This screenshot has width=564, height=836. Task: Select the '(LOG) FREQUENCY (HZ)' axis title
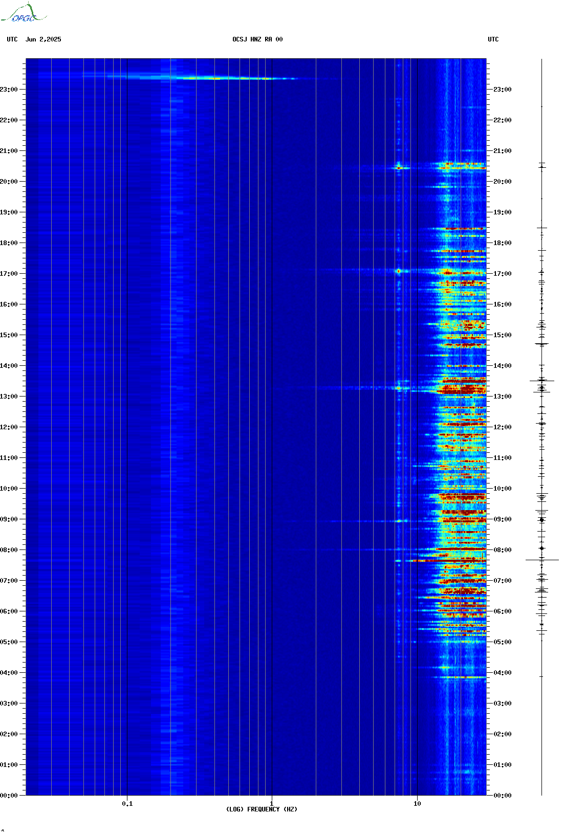pos(262,809)
